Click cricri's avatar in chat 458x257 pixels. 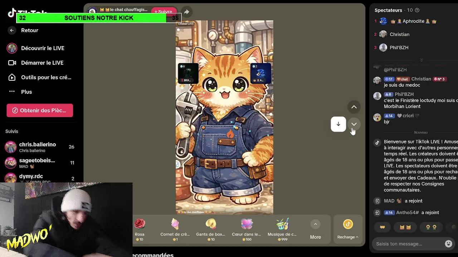point(377,117)
